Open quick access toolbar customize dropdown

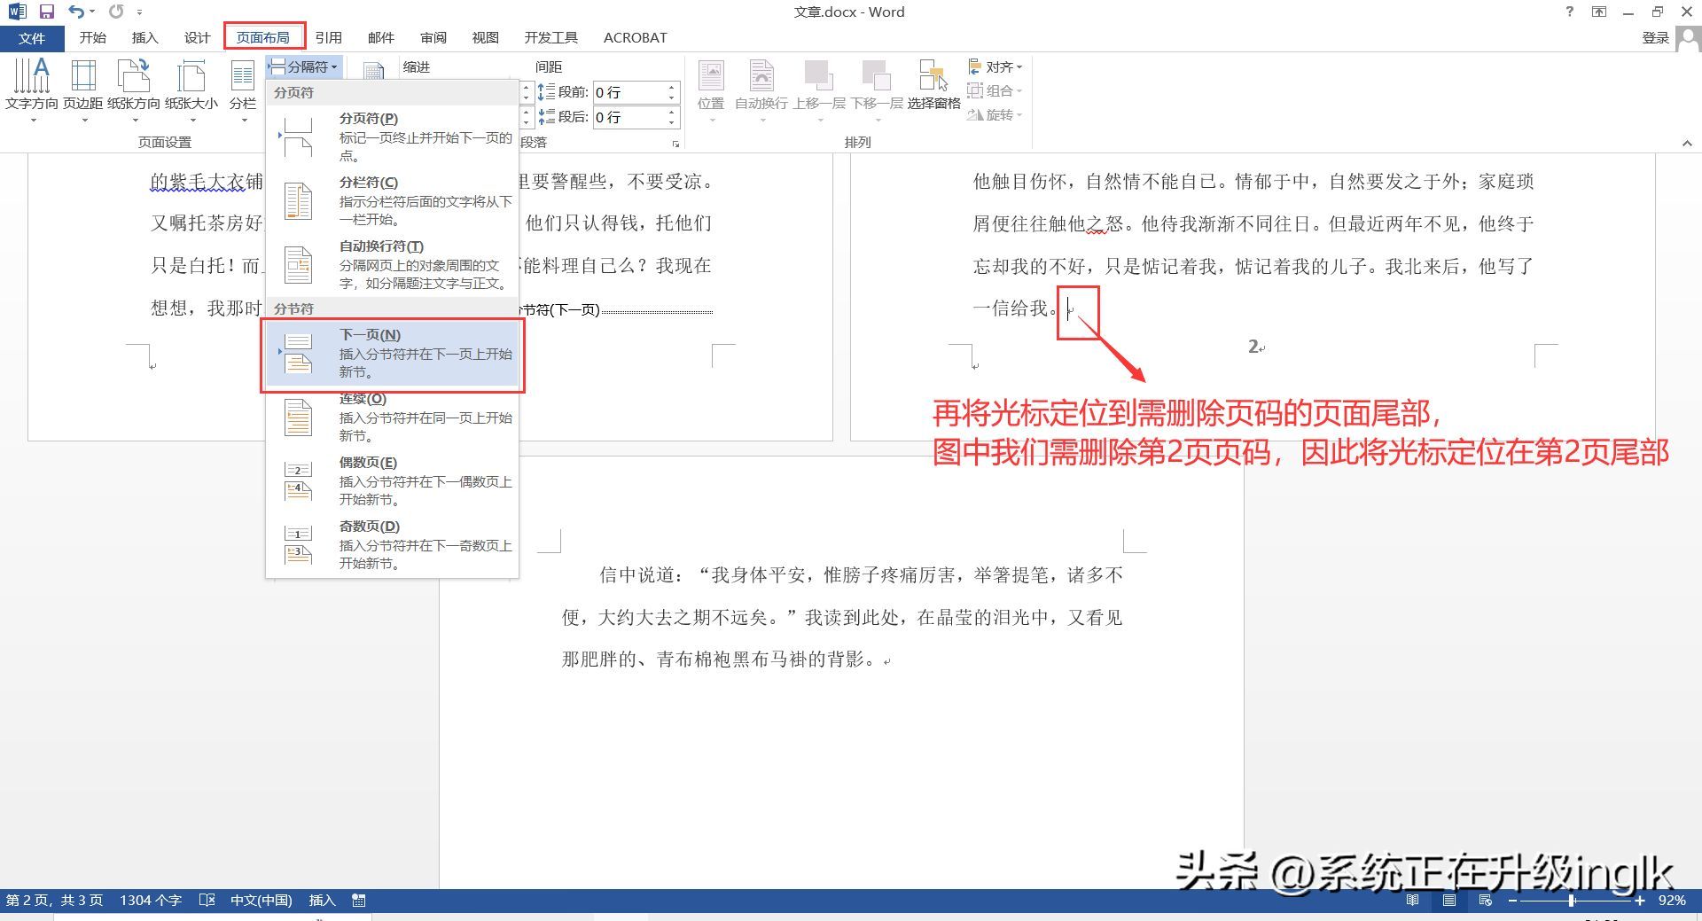[140, 12]
